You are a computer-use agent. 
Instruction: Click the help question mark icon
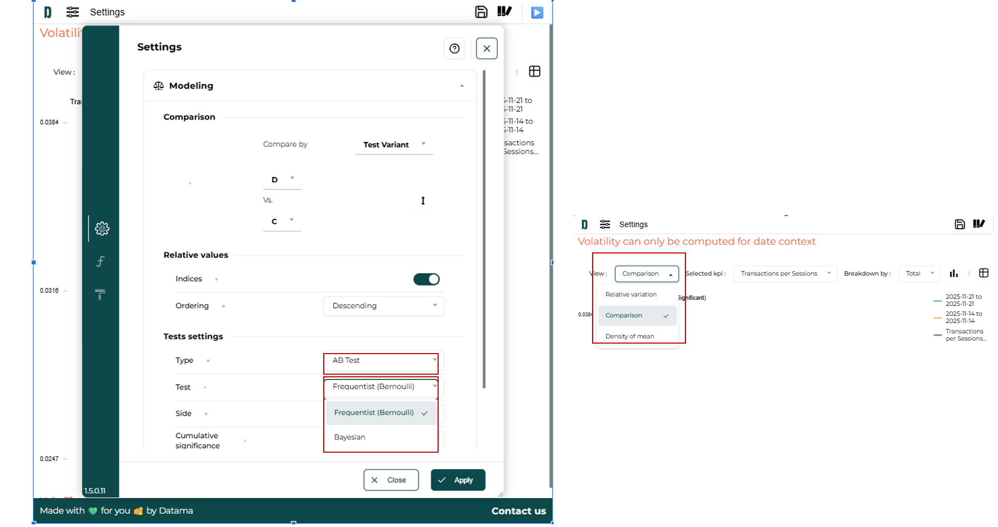tap(454, 48)
